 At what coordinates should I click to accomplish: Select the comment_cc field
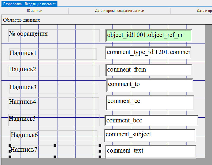click(x=150, y=102)
